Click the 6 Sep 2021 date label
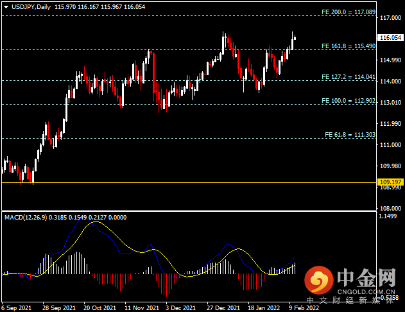This screenshot has height=312, width=405. [x=16, y=308]
